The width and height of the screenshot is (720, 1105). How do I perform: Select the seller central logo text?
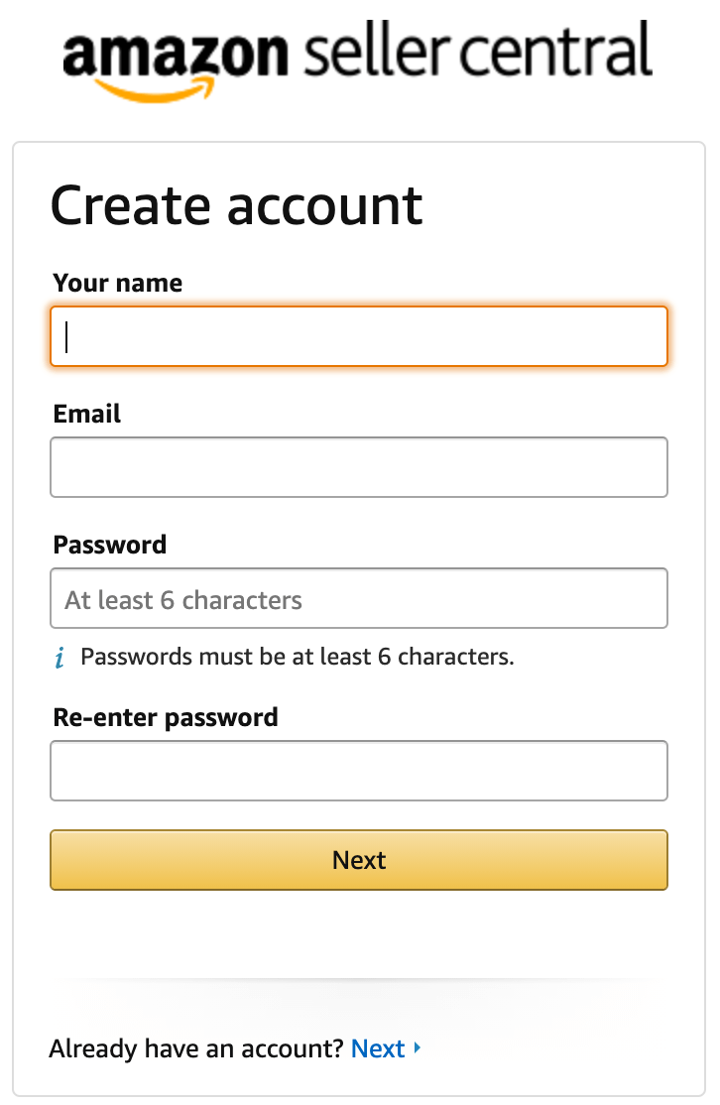(476, 57)
